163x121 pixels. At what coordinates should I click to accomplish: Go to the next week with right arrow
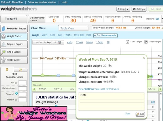(160, 89)
